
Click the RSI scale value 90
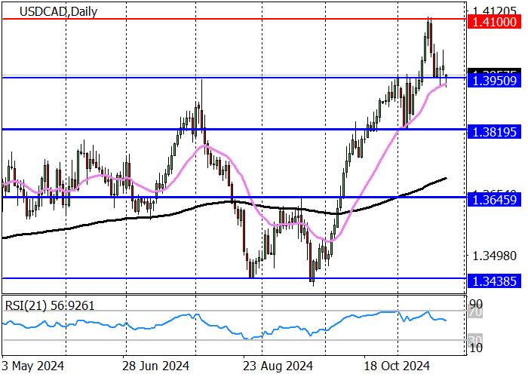tap(476, 305)
